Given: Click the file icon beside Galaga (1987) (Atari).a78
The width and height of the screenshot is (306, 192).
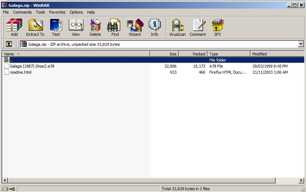Looking at the screenshot, I should tap(6, 66).
